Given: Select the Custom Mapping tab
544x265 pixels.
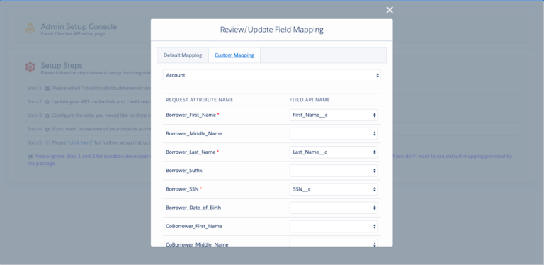Looking at the screenshot, I should click(x=234, y=55).
